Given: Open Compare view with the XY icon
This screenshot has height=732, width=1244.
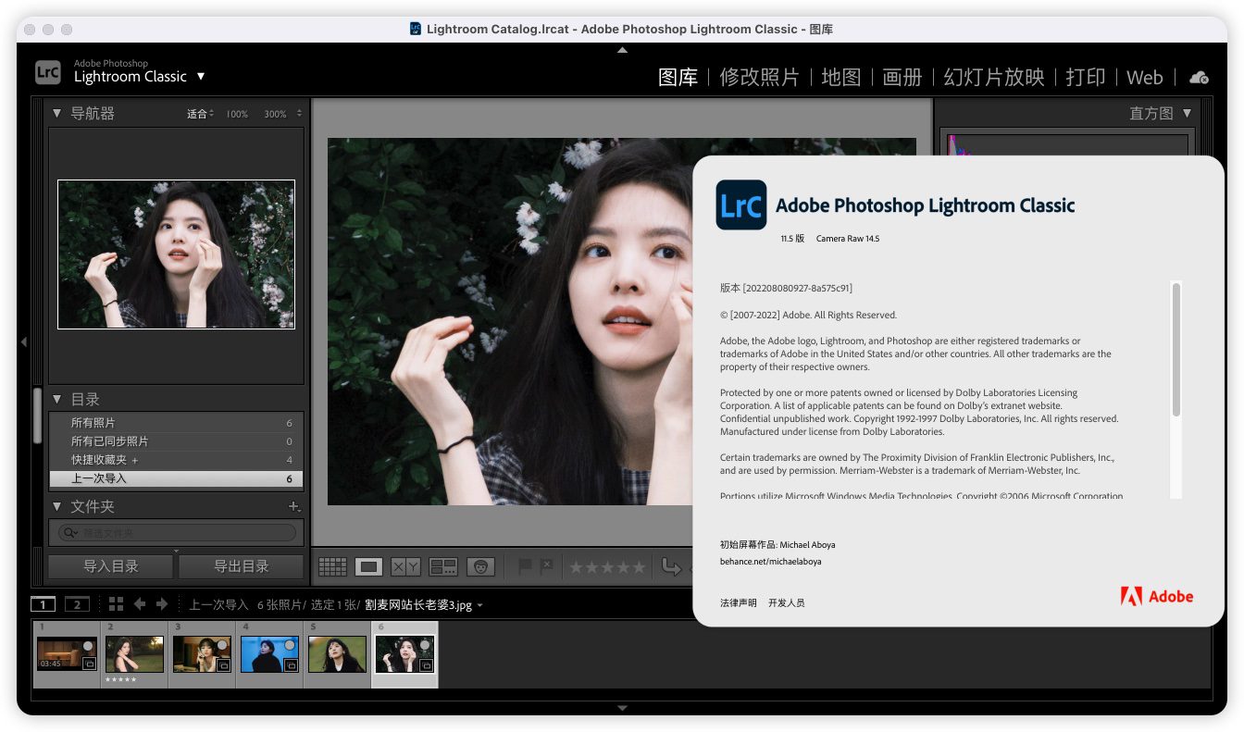Looking at the screenshot, I should (x=405, y=566).
